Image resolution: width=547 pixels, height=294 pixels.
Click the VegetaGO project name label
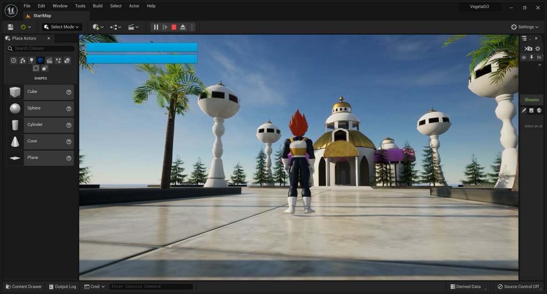(480, 7)
